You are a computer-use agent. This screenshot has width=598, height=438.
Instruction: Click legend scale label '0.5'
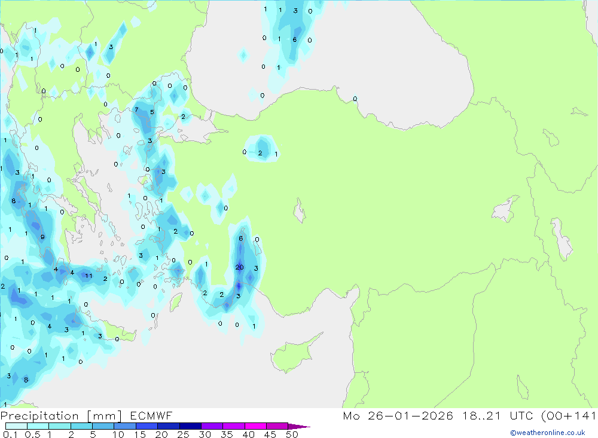(x=32, y=434)
